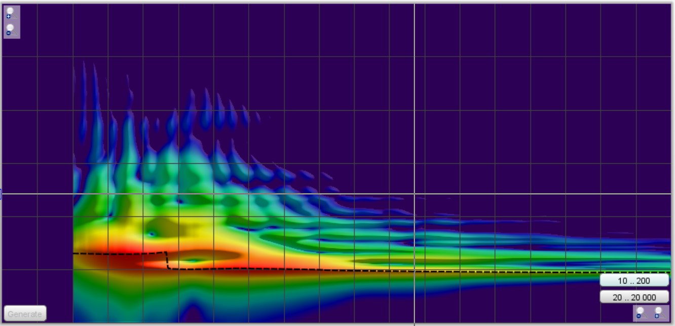Zoom out on the vertical axis
Screen dimensions: 675x326
[x=11, y=30]
